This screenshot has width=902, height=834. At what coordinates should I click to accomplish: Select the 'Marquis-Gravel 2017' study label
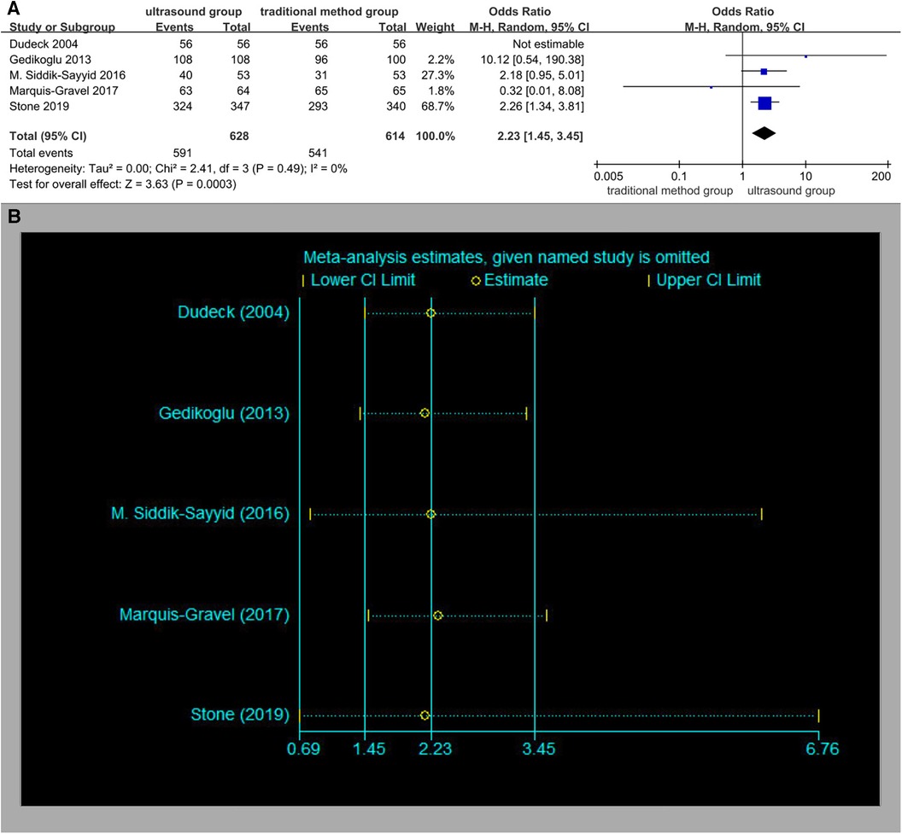coord(64,90)
